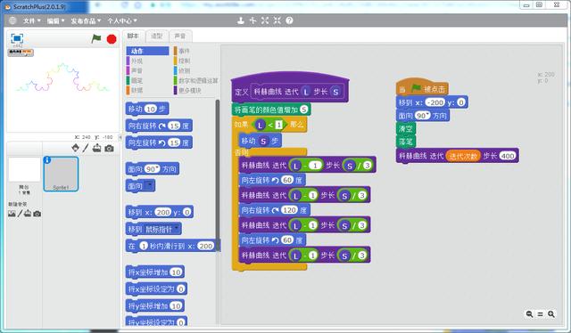Open the 编辑 menu
The image size is (571, 333).
55,21
